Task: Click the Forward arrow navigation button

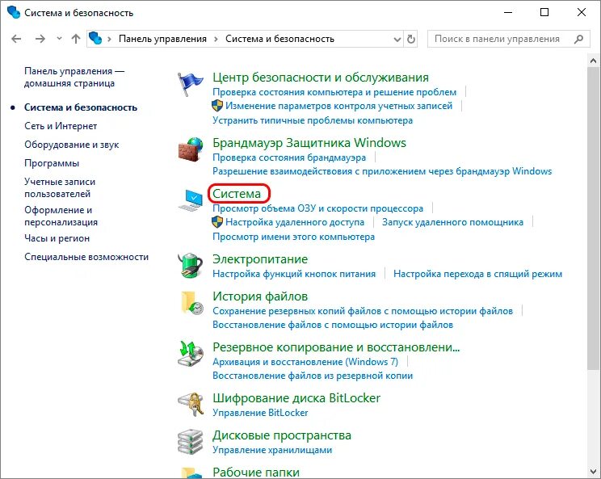Action: coord(40,39)
